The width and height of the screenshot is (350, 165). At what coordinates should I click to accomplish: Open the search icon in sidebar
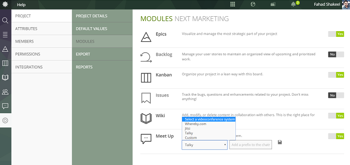5,21
